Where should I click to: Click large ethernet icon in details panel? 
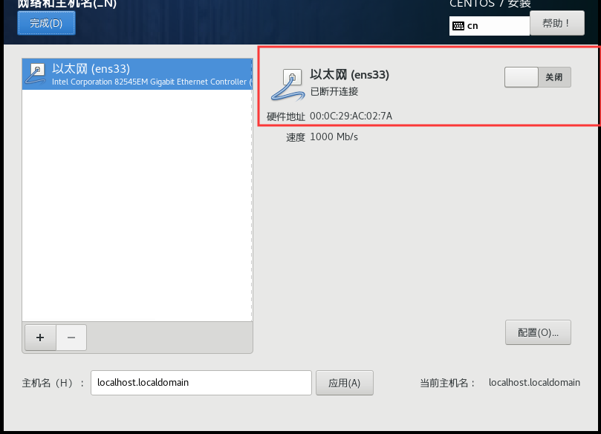[x=287, y=85]
